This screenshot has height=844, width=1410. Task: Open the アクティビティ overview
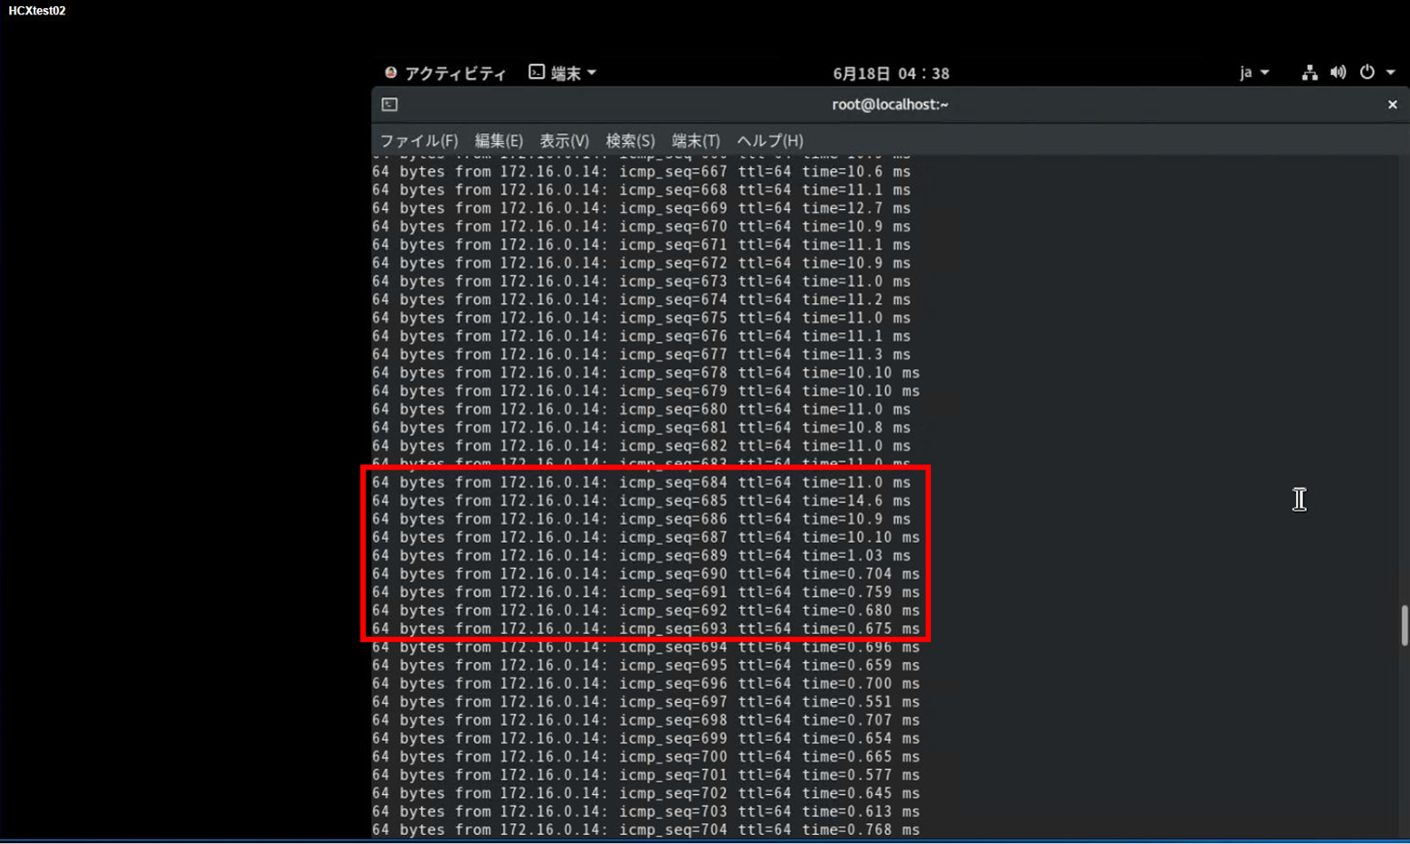[445, 73]
